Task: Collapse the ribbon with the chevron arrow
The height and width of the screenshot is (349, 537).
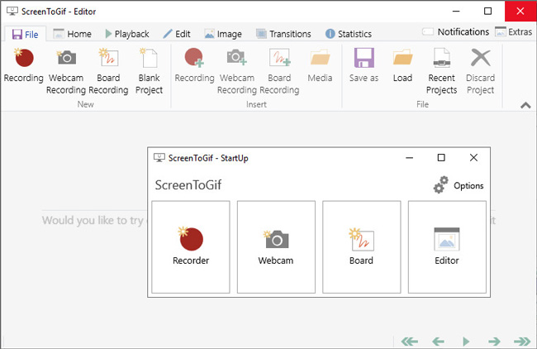Action: [x=525, y=105]
